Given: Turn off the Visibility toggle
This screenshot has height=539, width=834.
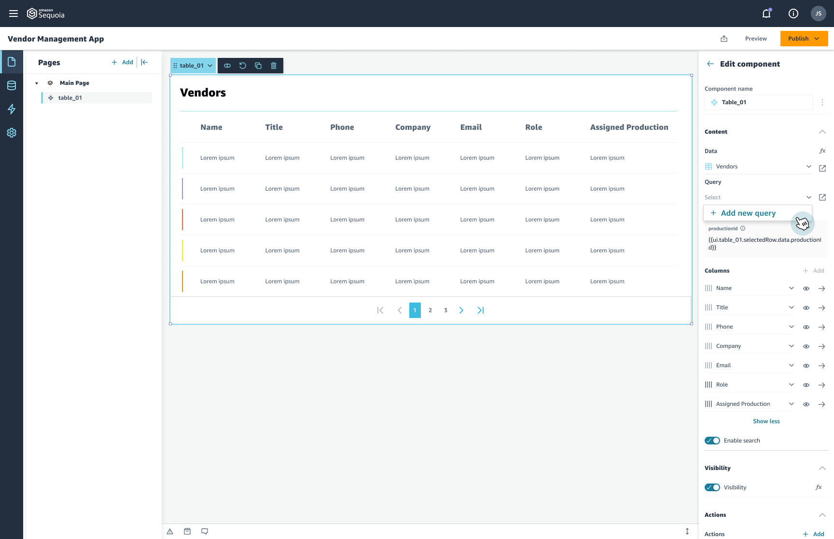Looking at the screenshot, I should pos(712,487).
